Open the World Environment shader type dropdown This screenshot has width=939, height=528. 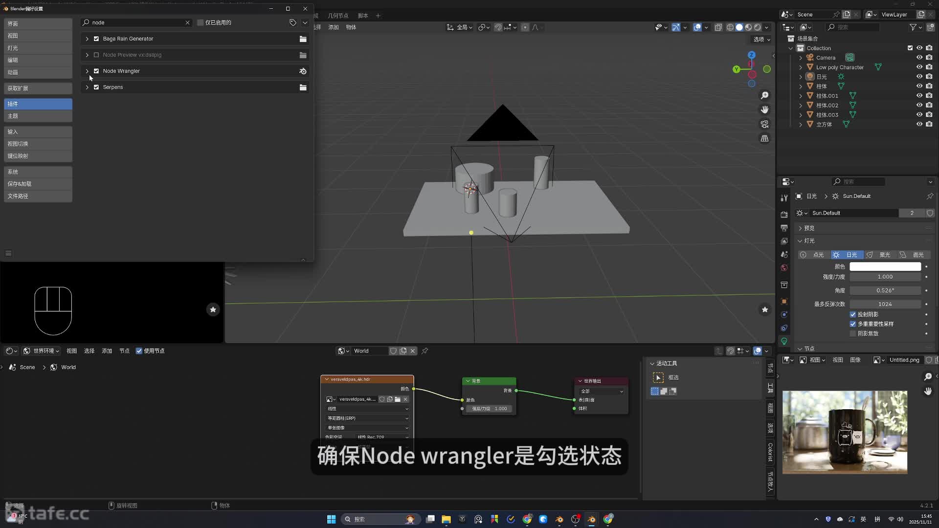[42, 351]
